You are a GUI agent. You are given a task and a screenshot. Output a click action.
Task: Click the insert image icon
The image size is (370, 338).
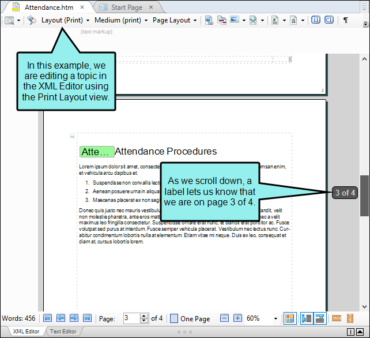click(x=235, y=20)
